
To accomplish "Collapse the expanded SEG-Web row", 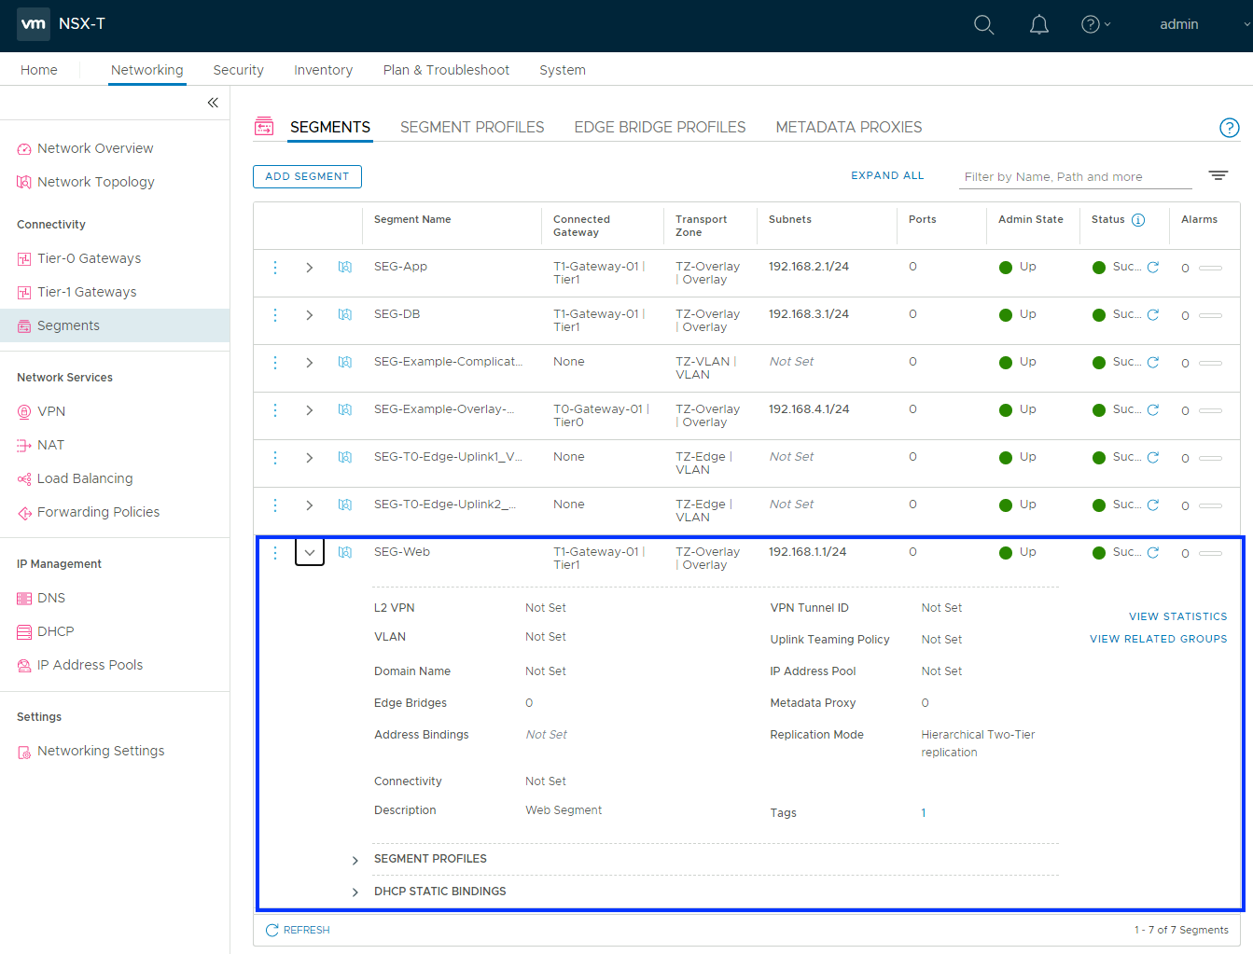I will tap(310, 553).
